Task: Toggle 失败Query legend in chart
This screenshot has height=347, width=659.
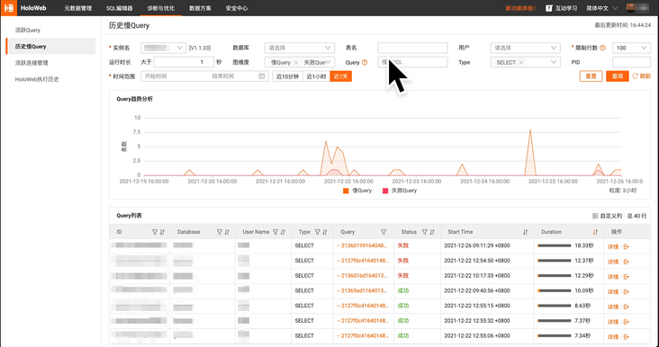Action: [399, 191]
